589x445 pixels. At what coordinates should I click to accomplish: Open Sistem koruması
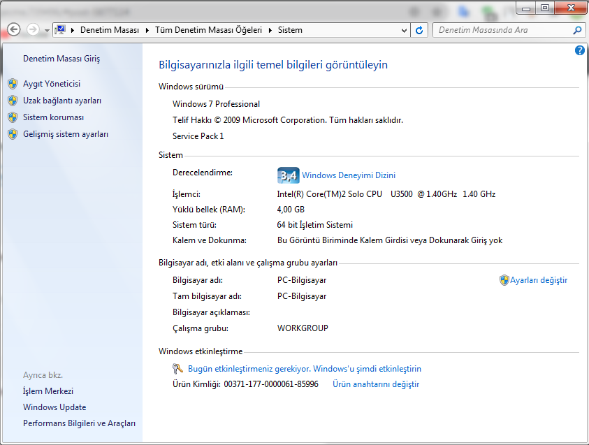click(x=53, y=117)
